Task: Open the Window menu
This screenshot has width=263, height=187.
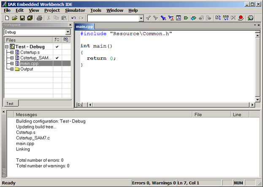Action: click(x=115, y=11)
